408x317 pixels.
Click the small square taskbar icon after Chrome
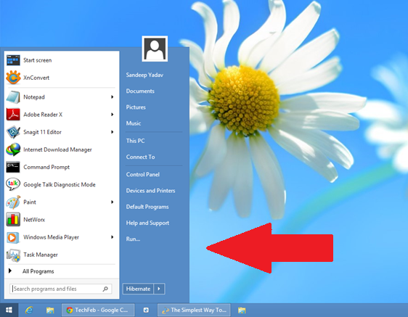click(146, 310)
